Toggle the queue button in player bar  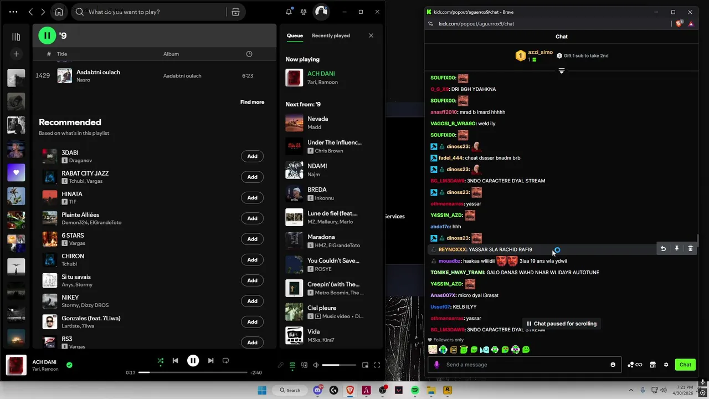pyautogui.click(x=292, y=365)
